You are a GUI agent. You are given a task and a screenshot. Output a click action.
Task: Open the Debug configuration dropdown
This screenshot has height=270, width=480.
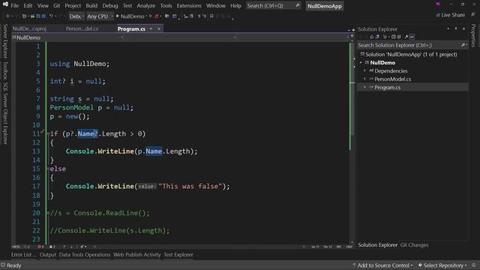[76, 16]
